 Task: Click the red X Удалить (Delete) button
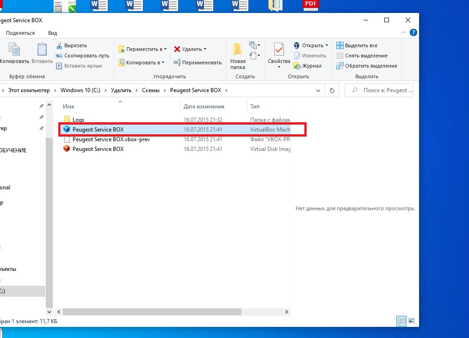click(x=188, y=49)
